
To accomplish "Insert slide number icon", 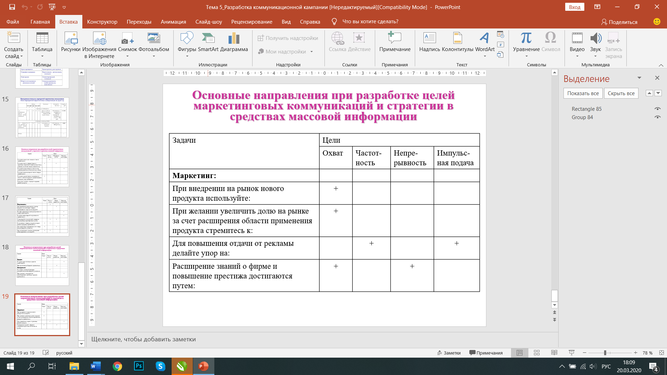I will (x=500, y=44).
